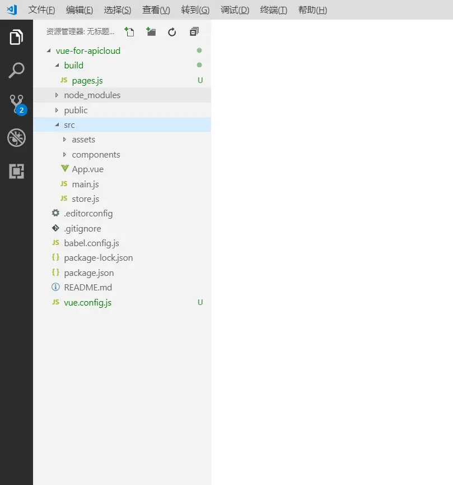
Task: Click the info icon beside README.md
Action: click(x=55, y=287)
